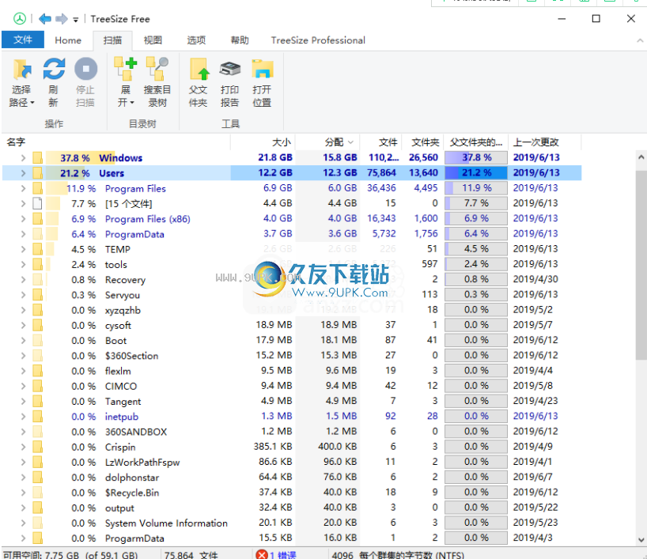Viewport: 647px width, 559px height.
Task: Click the 停止扫描 stop icon
Action: tap(86, 69)
